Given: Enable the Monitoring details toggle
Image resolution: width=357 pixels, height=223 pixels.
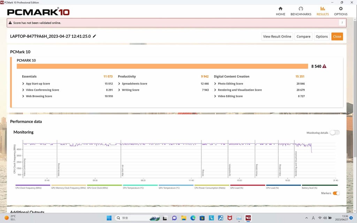Looking at the screenshot, I should 334,133.
